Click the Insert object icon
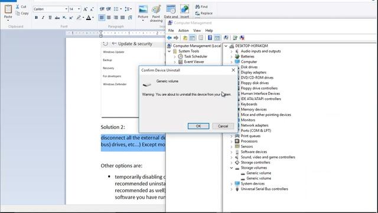 (x=185, y=9)
